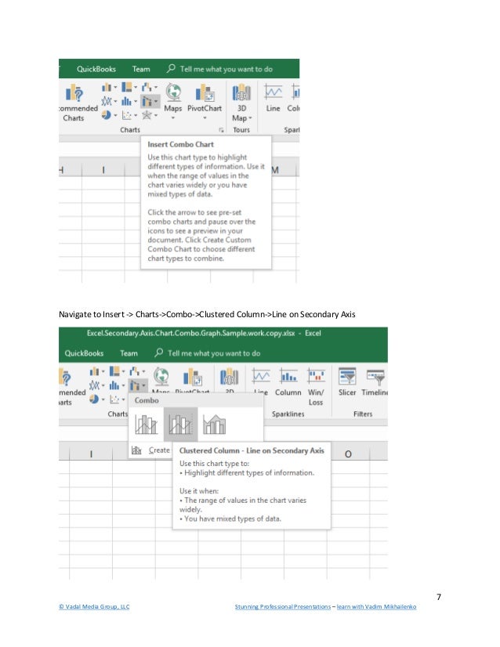
Task: Click Tell me search box in Combo dropdown screenshot
Action: [207, 353]
